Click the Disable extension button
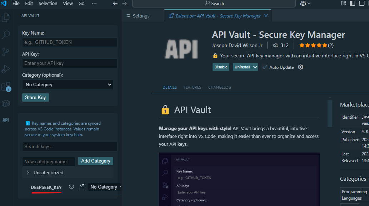369x206 pixels. (x=221, y=67)
